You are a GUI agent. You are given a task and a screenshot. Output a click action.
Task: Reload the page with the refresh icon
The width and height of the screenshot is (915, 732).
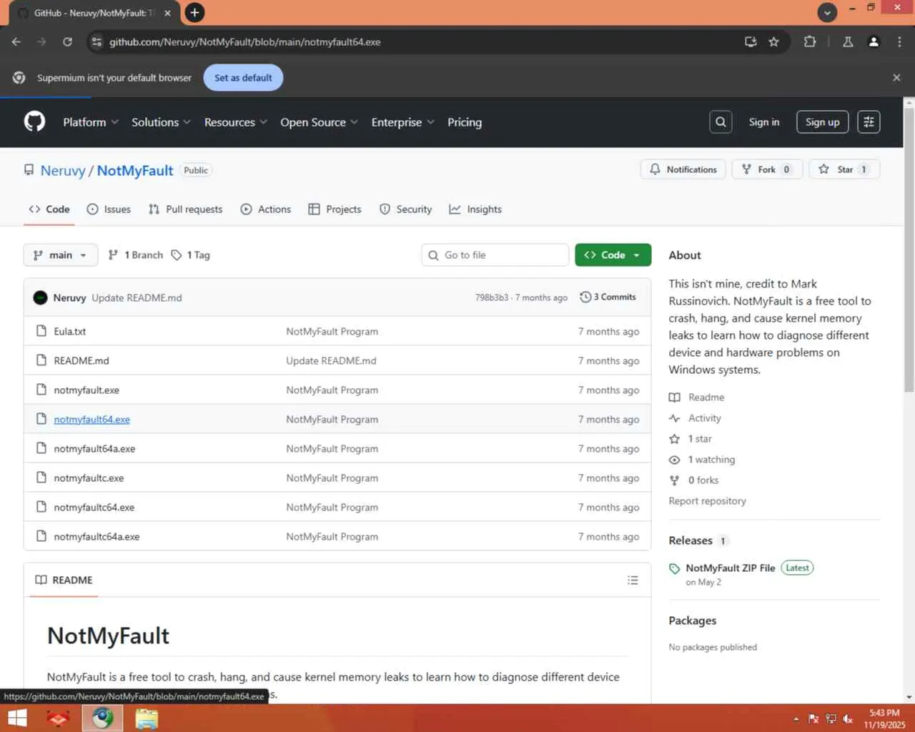coord(67,41)
